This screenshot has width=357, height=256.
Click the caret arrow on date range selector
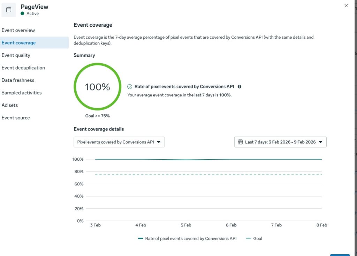pos(321,142)
